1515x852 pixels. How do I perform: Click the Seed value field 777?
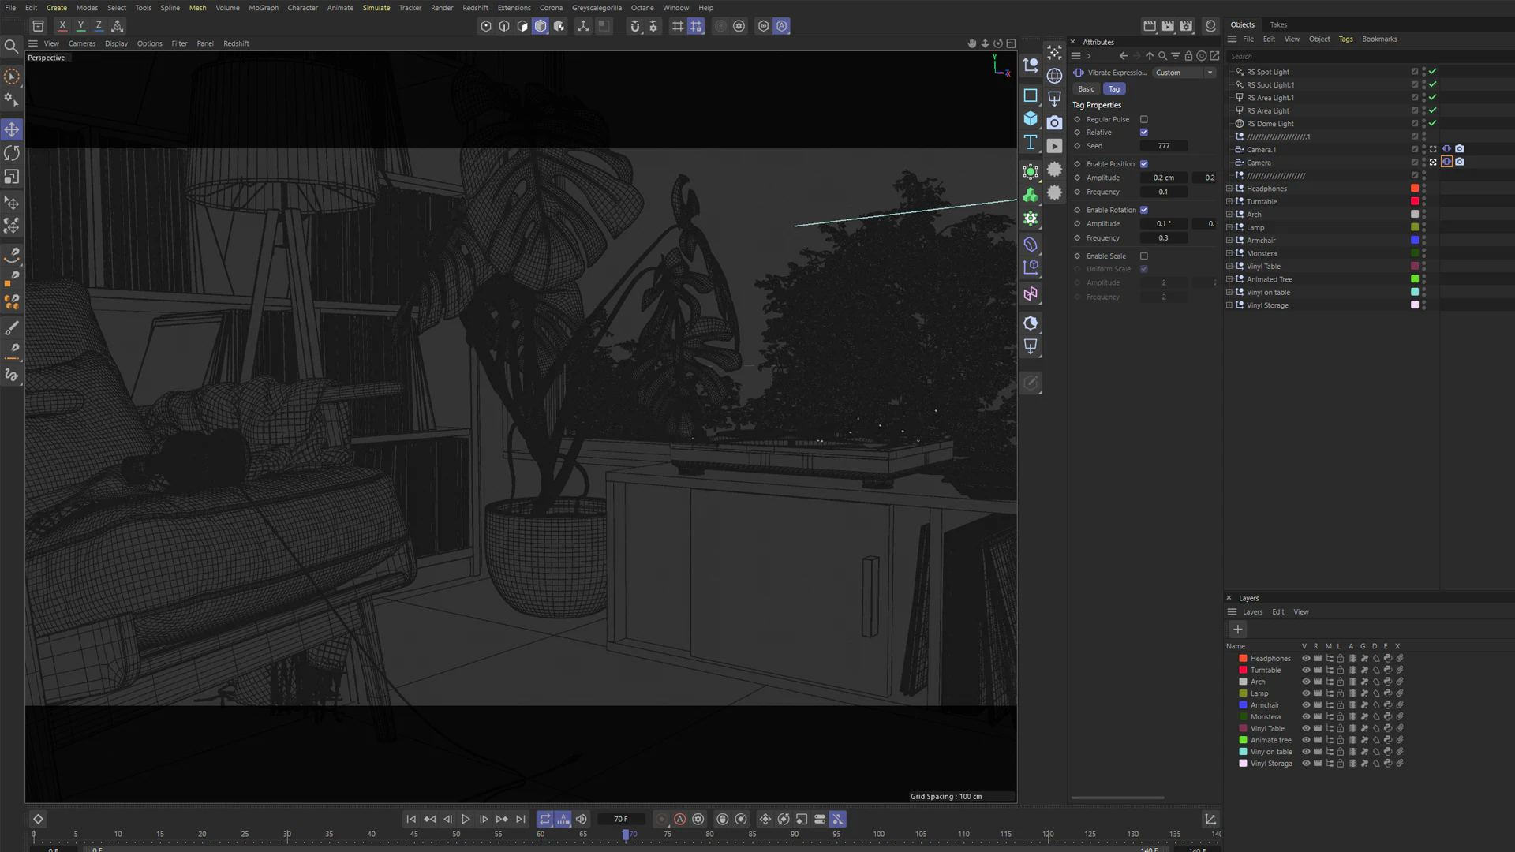point(1164,146)
